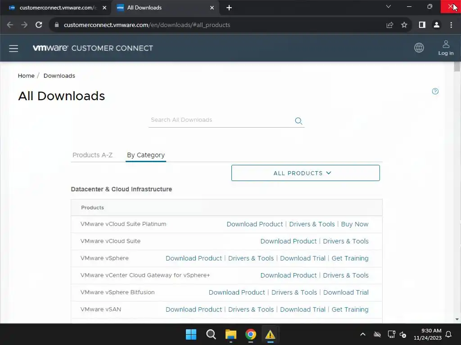The height and width of the screenshot is (345, 461).
Task: Download Product for vCenter Cloud Gateway
Action: (x=289, y=275)
